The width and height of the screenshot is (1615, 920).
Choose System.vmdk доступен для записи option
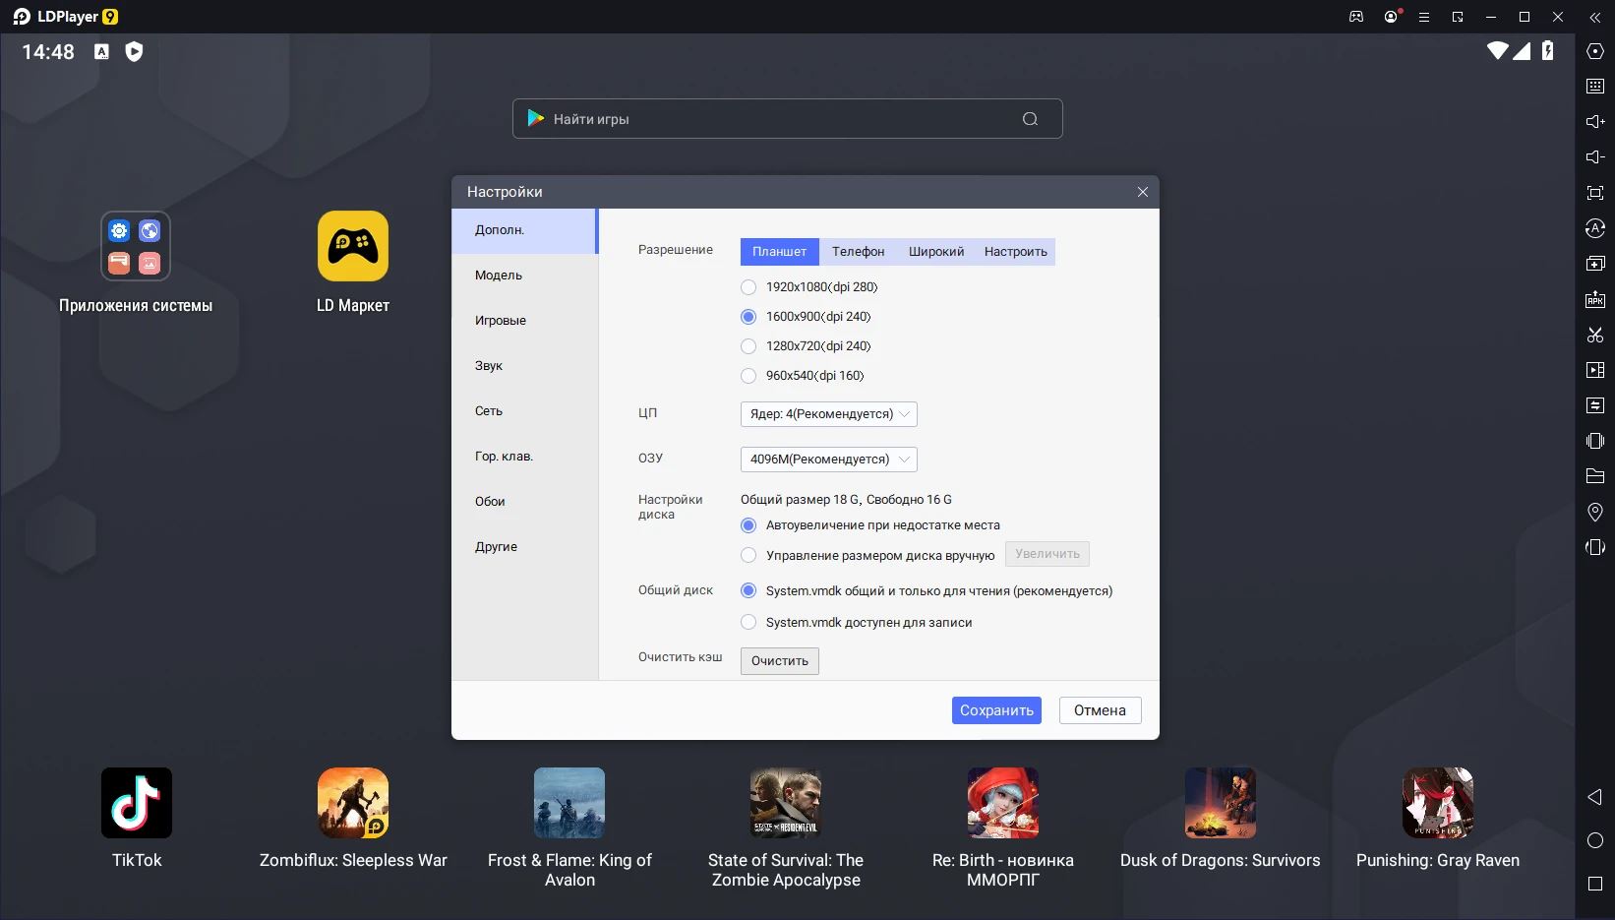point(748,623)
